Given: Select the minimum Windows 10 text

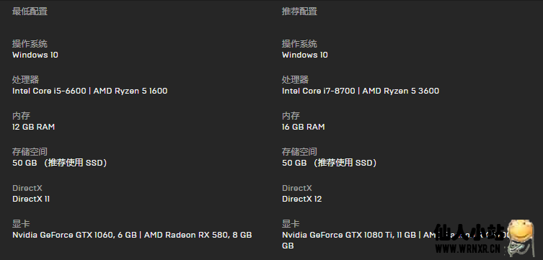Looking at the screenshot, I should [35, 55].
